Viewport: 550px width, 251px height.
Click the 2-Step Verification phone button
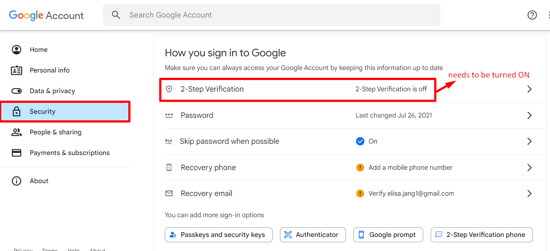pos(482,235)
